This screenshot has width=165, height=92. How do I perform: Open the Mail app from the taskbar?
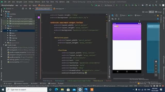coord(74,90)
